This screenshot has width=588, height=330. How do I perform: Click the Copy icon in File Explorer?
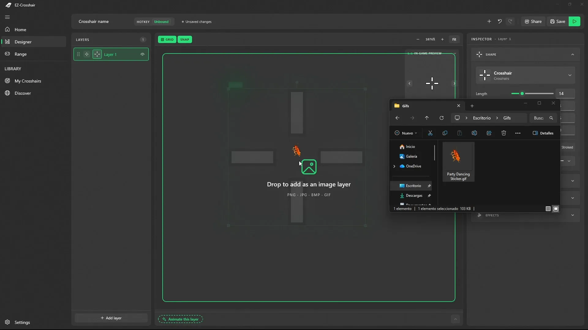(445, 133)
